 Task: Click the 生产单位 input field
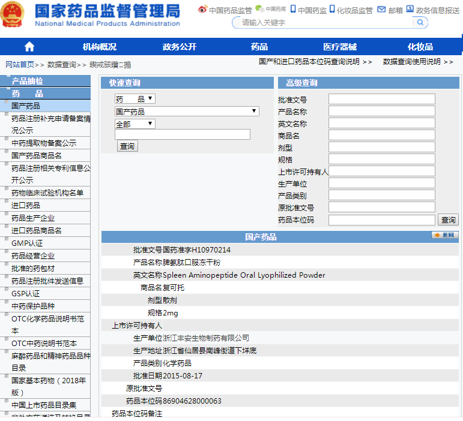pos(382,183)
